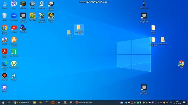Viewport: 188px width, 105px height.
Task: Select the Blender desktop shortcut
Action: (5, 41)
